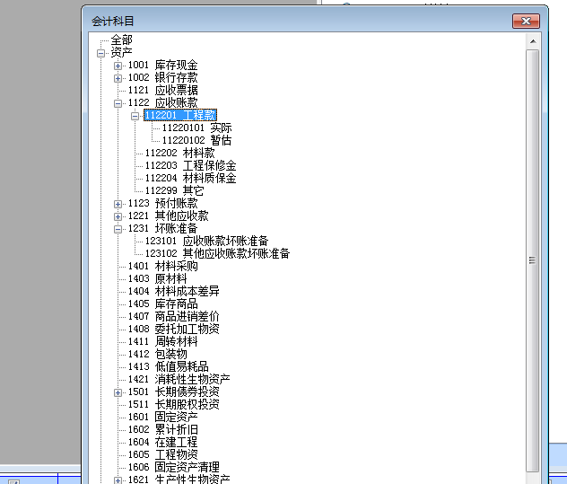Viewport: 567px width, 484px height.
Task: Select account 1411 周转材料
Action: 162,341
